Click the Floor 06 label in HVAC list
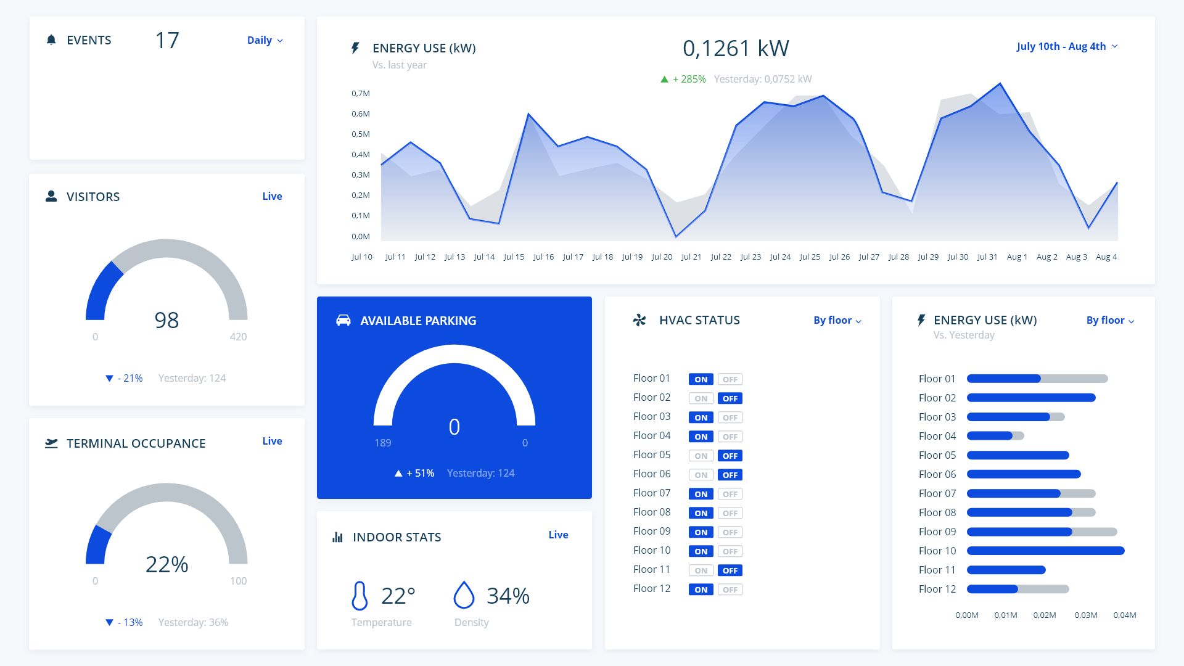The height and width of the screenshot is (666, 1184). pos(652,474)
